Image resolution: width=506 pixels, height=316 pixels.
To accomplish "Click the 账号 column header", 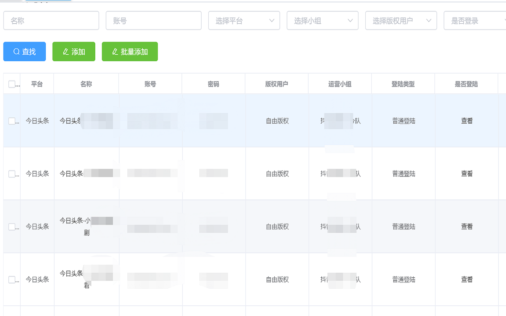I will pyautogui.click(x=150, y=84).
